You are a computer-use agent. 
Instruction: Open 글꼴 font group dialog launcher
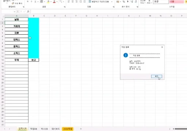pos(65,7)
